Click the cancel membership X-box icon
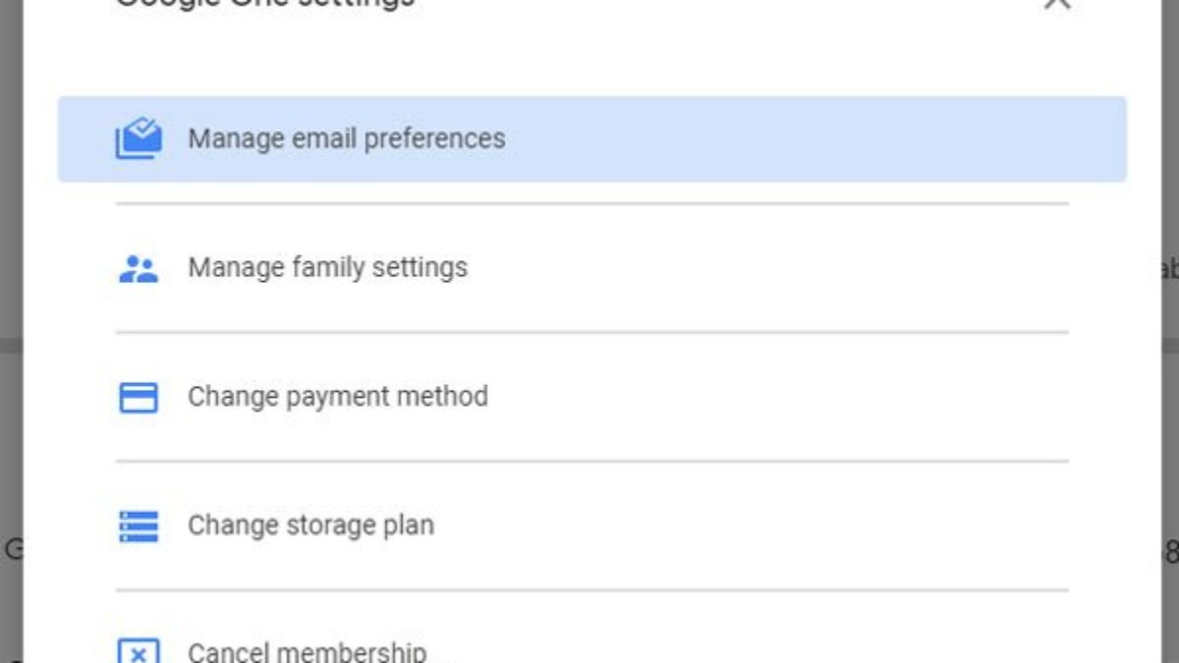 click(139, 652)
